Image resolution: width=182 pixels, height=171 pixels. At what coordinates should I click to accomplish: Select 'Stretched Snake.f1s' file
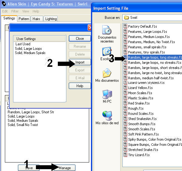point(143,149)
